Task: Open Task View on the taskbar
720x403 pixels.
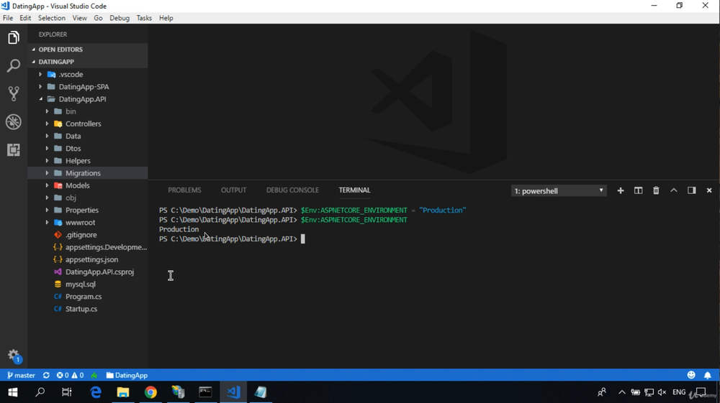Action: tap(67, 392)
